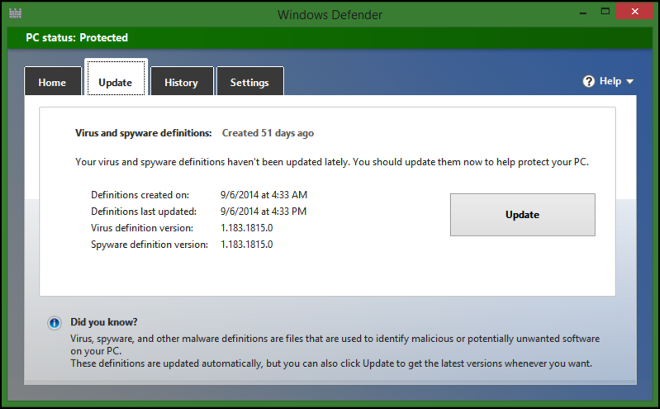The width and height of the screenshot is (660, 409).
Task: Maximize the Windows Defender window
Action: coord(605,12)
